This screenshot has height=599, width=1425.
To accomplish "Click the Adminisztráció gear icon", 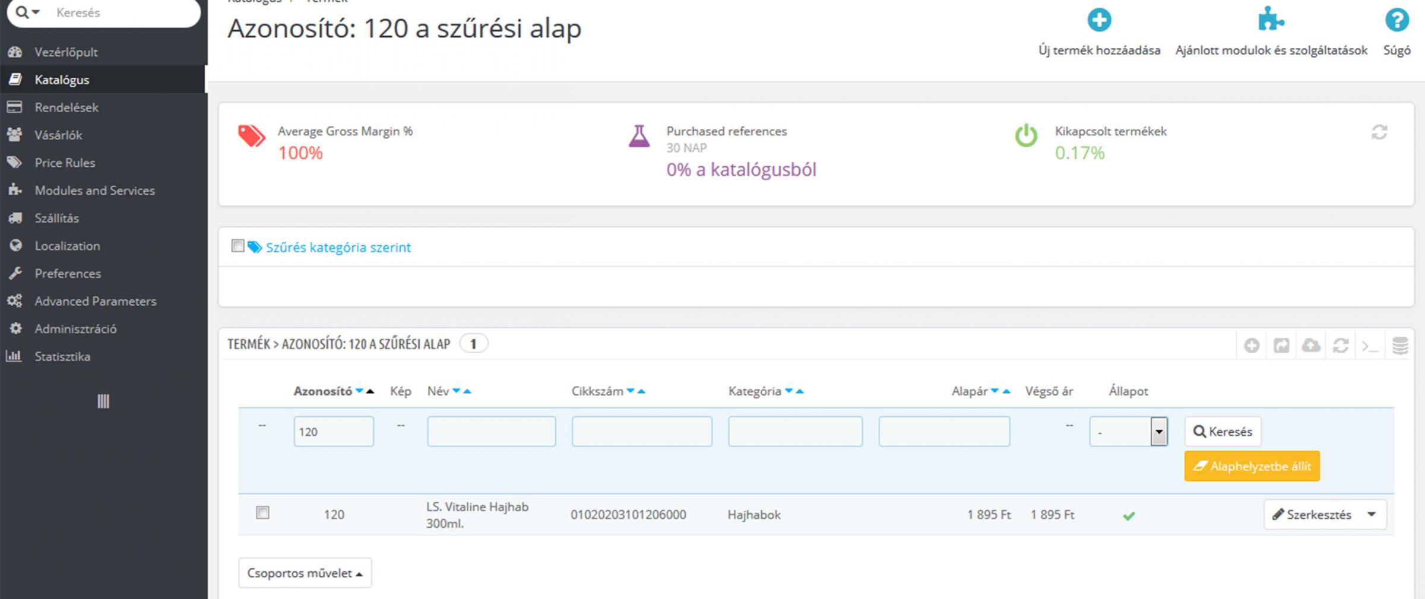I will point(15,328).
